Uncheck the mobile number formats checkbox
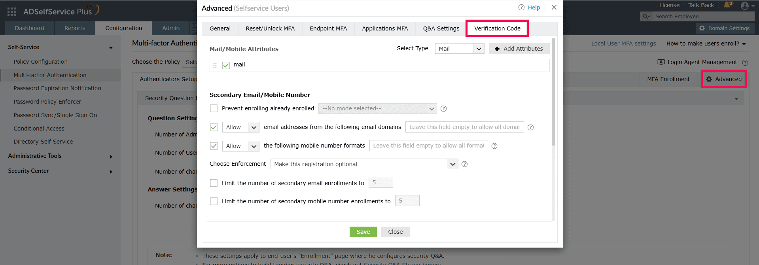759x265 pixels. (x=214, y=146)
